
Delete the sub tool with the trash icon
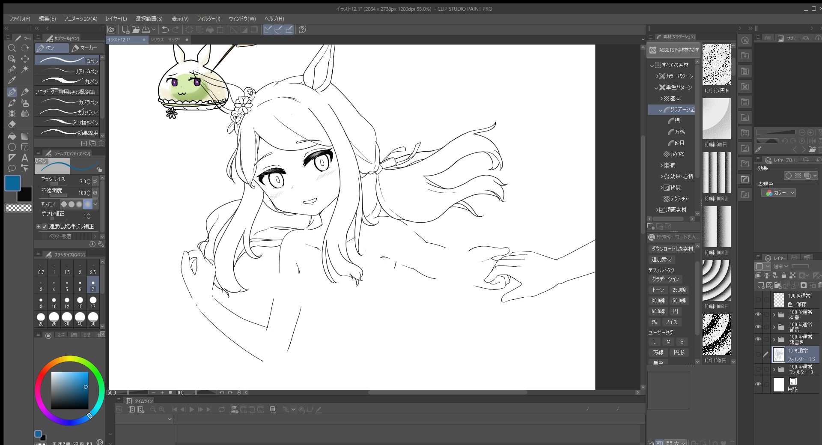(101, 143)
